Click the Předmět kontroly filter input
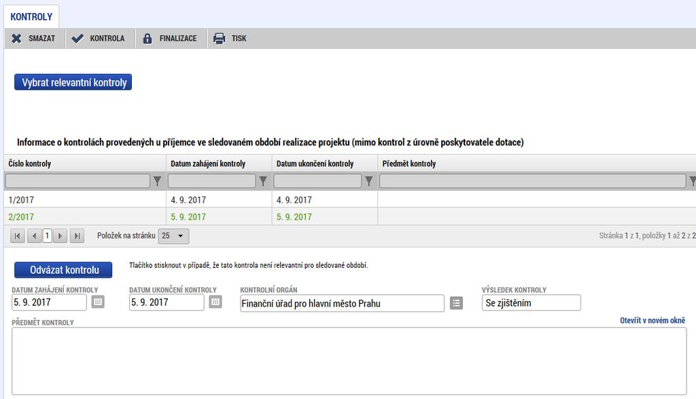The height and width of the screenshot is (399, 696). coord(533,181)
